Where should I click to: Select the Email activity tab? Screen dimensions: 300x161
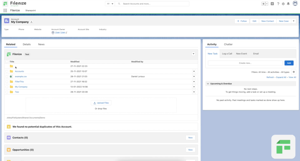(x=256, y=54)
